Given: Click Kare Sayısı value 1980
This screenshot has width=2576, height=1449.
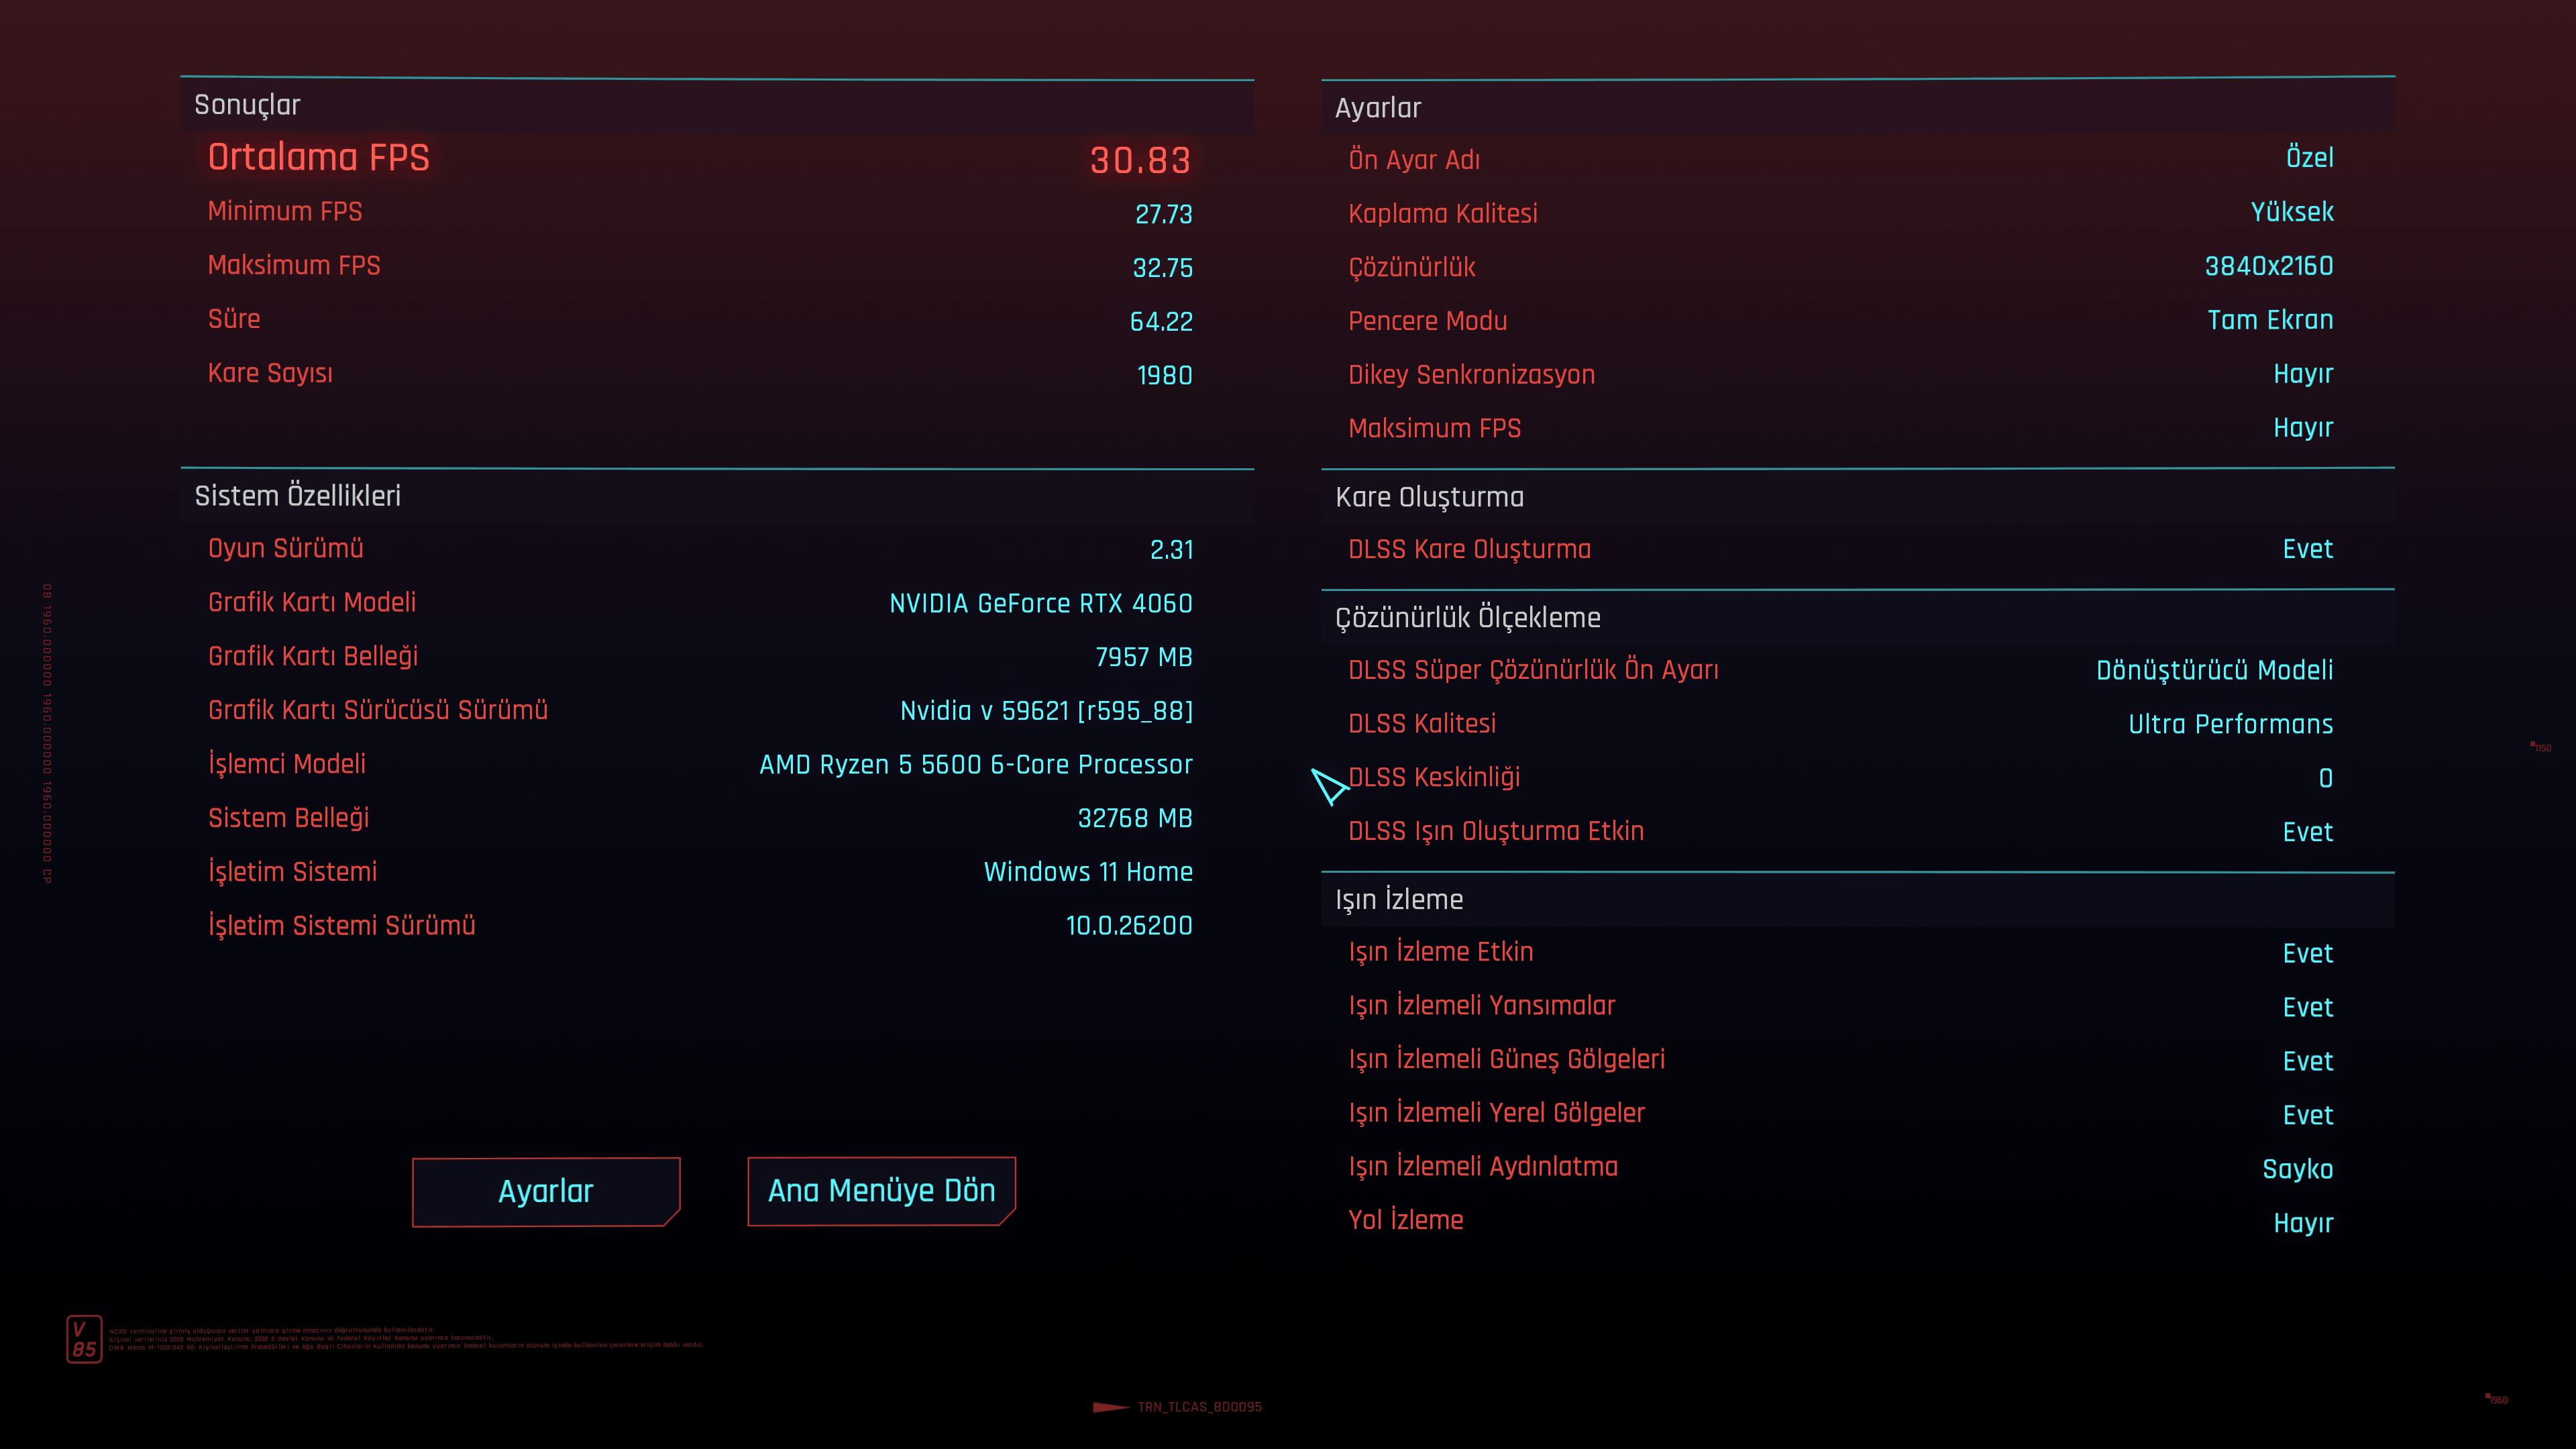Looking at the screenshot, I should (x=1164, y=376).
